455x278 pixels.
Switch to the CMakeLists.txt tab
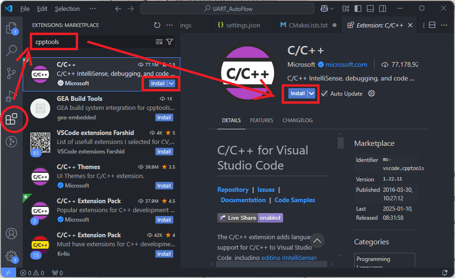click(x=308, y=25)
